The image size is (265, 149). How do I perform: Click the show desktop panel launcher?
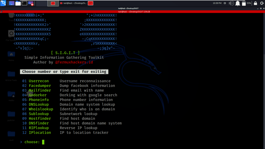(x=12, y=3)
